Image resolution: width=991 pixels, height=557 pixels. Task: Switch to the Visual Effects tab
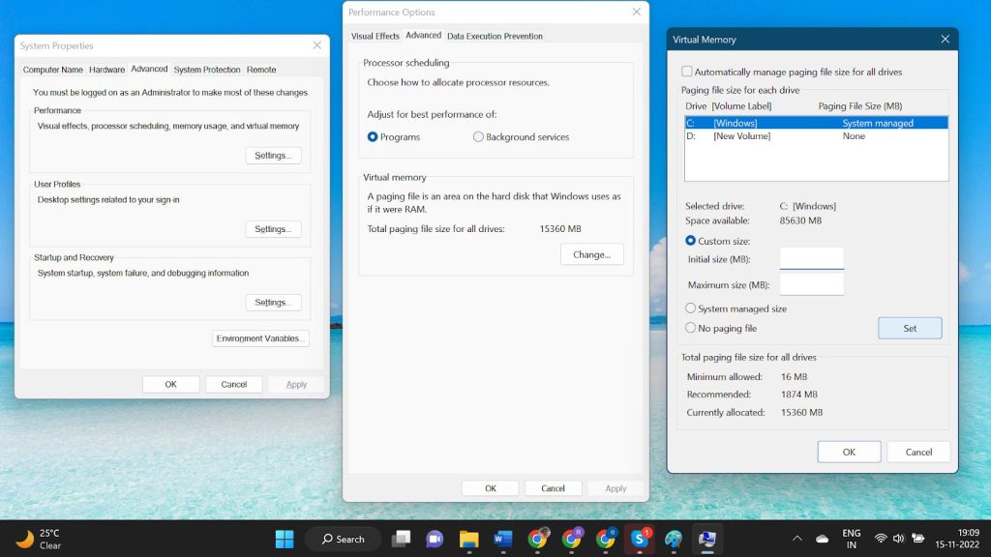tap(375, 35)
